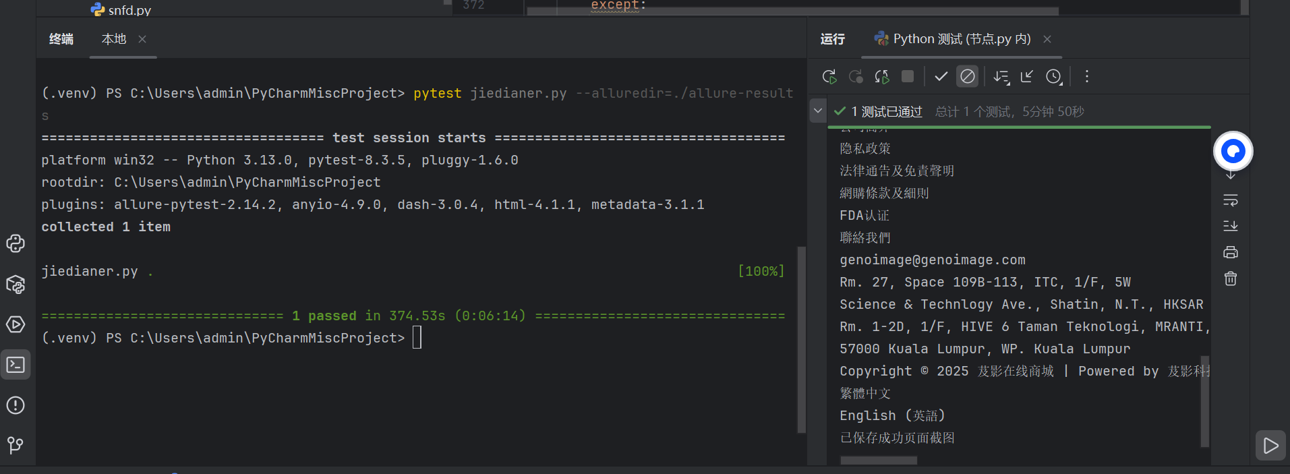Switch to the 本地 terminal tab

[x=114, y=39]
